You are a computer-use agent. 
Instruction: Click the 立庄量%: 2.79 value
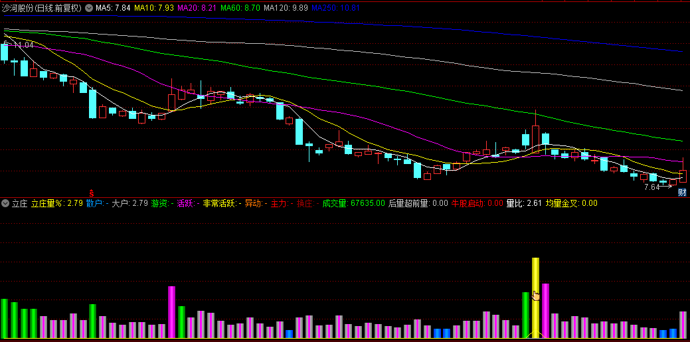pos(56,203)
